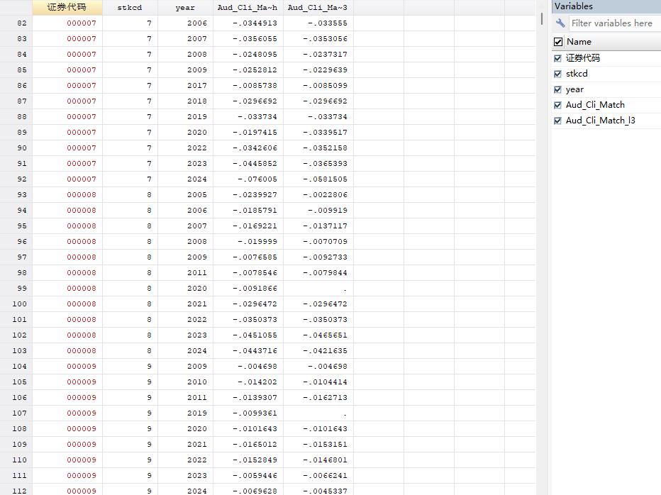This screenshot has height=495, width=661.
Task: Click the Name header in Variables panel
Action: pyautogui.click(x=579, y=42)
